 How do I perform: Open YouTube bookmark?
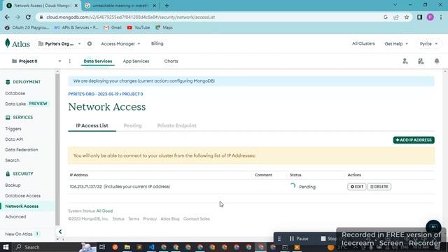click(x=139, y=27)
